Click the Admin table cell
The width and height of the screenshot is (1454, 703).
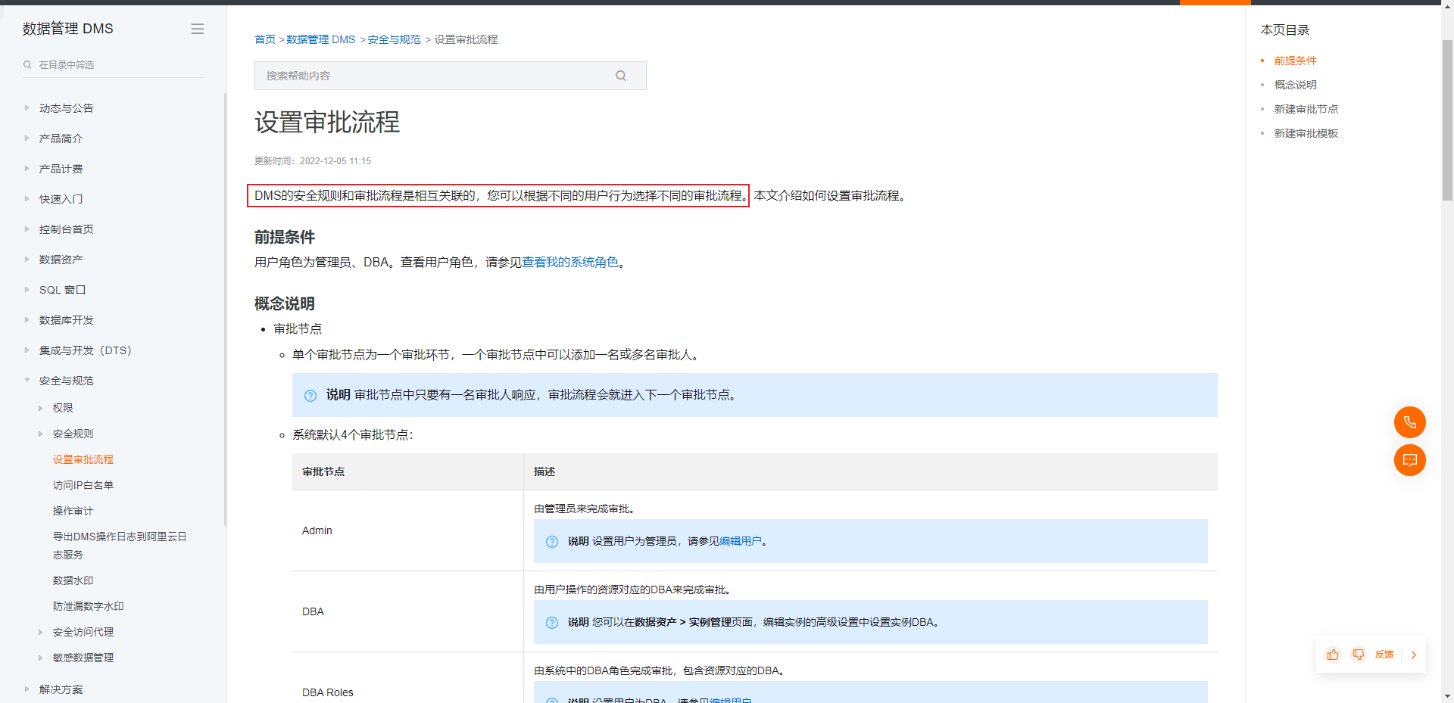[407, 530]
